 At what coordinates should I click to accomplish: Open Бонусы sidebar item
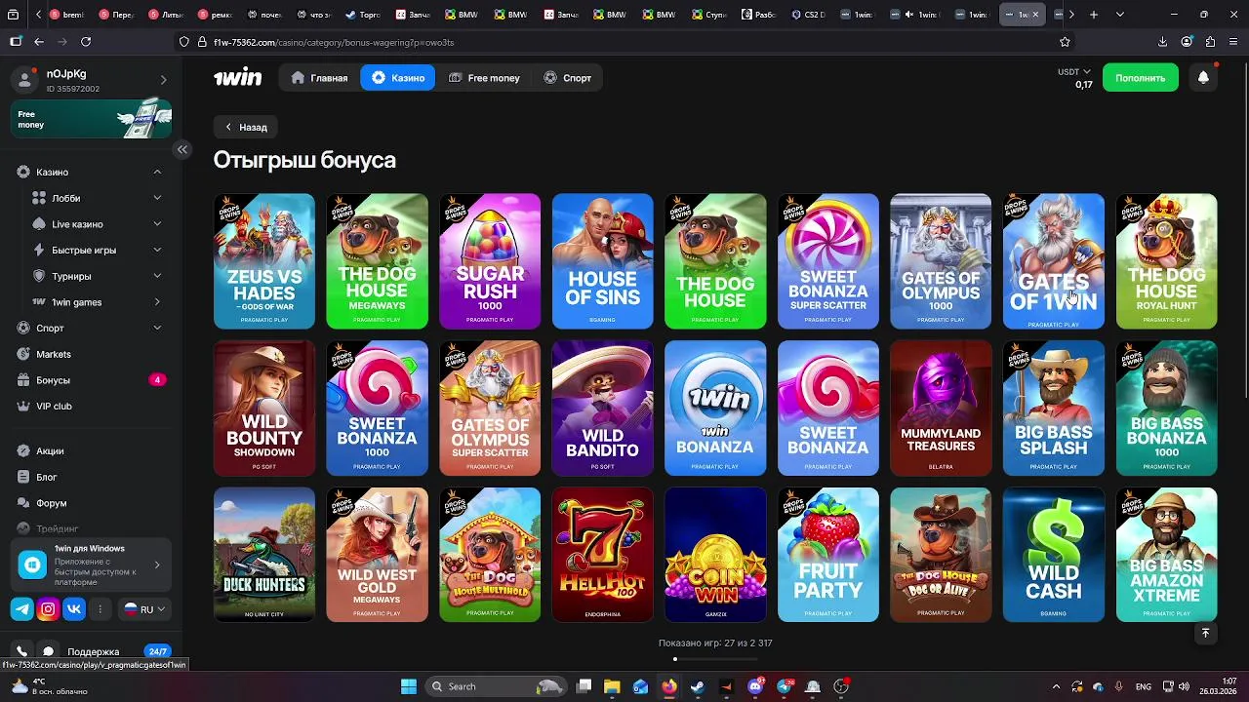[91, 380]
